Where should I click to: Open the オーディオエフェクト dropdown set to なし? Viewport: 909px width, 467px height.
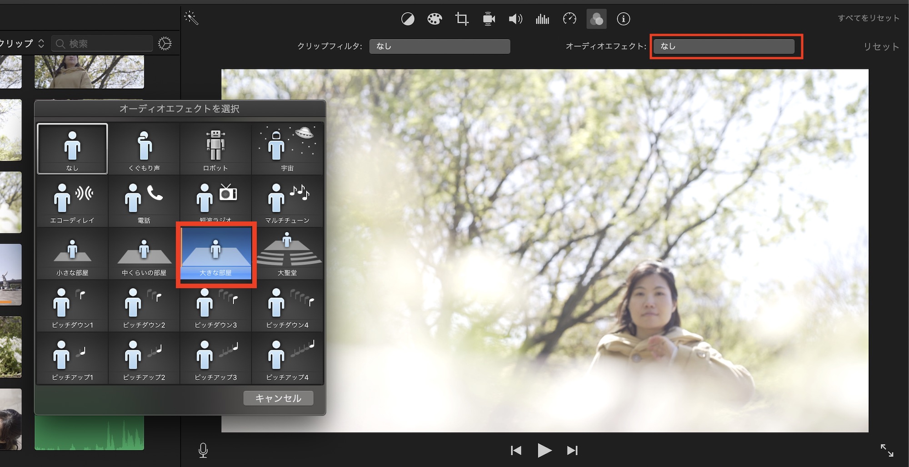pos(724,46)
